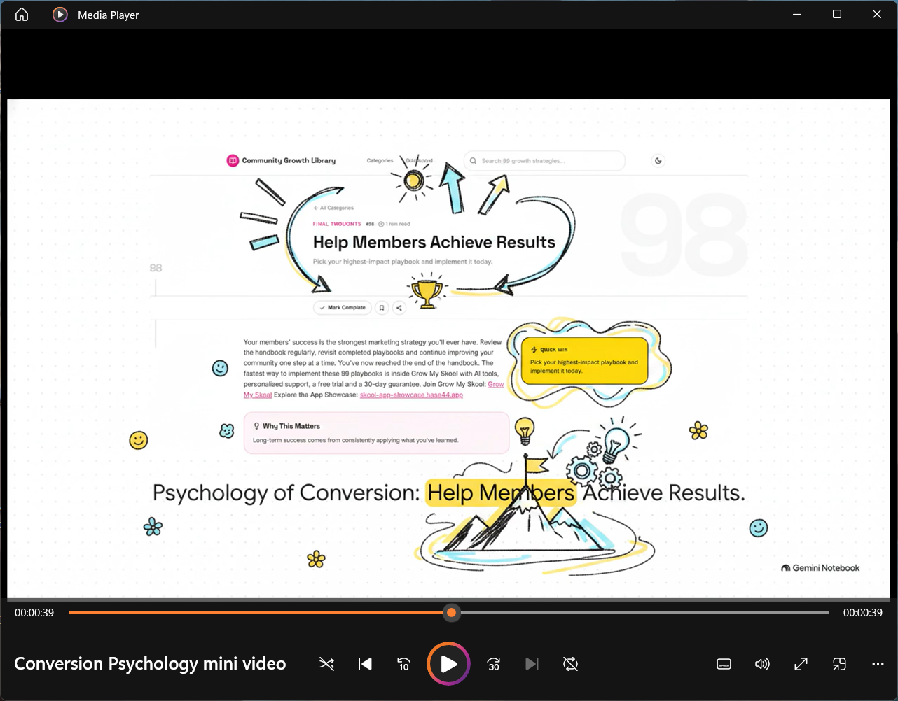Open the subtitles and captions options

(x=724, y=664)
